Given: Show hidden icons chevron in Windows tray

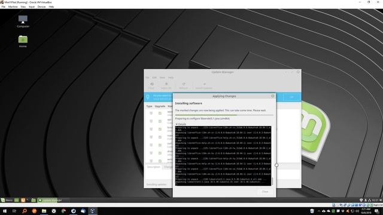Looking at the screenshot, I should pos(319,211).
